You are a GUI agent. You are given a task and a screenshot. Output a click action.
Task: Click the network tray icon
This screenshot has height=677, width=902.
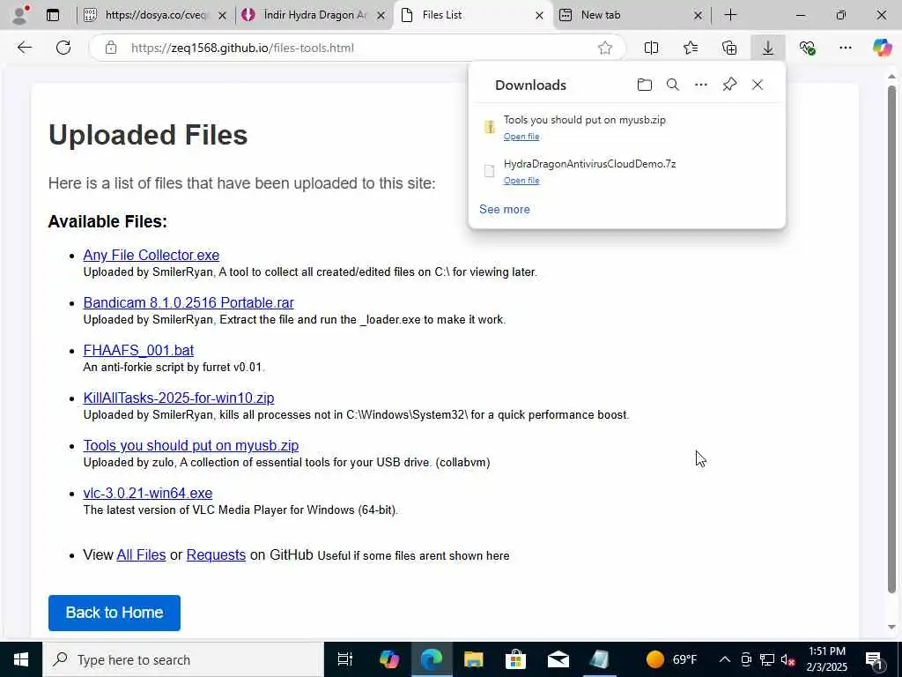click(x=767, y=659)
